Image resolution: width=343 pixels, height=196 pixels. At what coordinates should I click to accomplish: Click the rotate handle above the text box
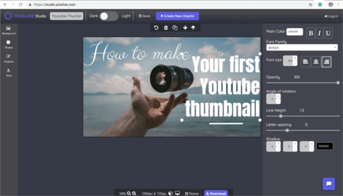tap(221, 54)
